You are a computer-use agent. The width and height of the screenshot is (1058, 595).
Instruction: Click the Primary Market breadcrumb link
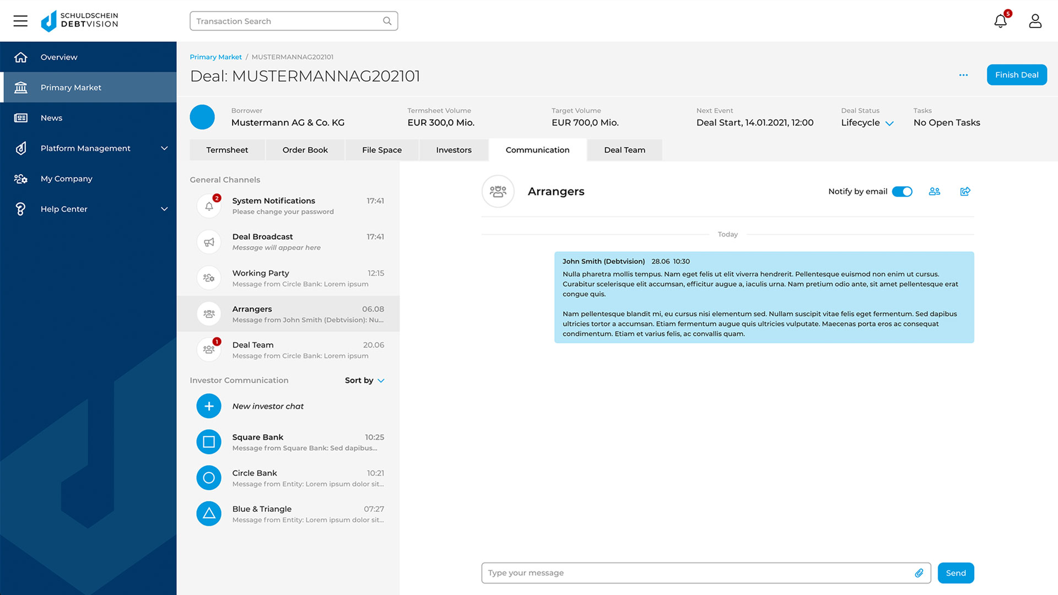point(215,57)
